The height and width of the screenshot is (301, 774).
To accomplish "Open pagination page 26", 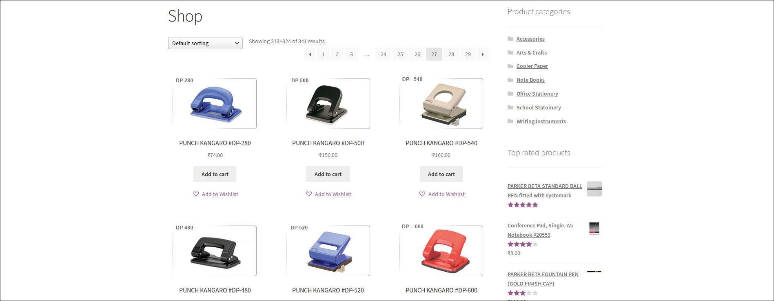I will [417, 54].
